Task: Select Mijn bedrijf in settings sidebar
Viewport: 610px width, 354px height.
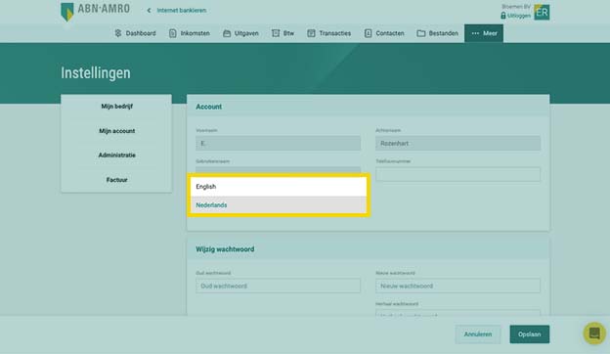Action: click(x=116, y=107)
